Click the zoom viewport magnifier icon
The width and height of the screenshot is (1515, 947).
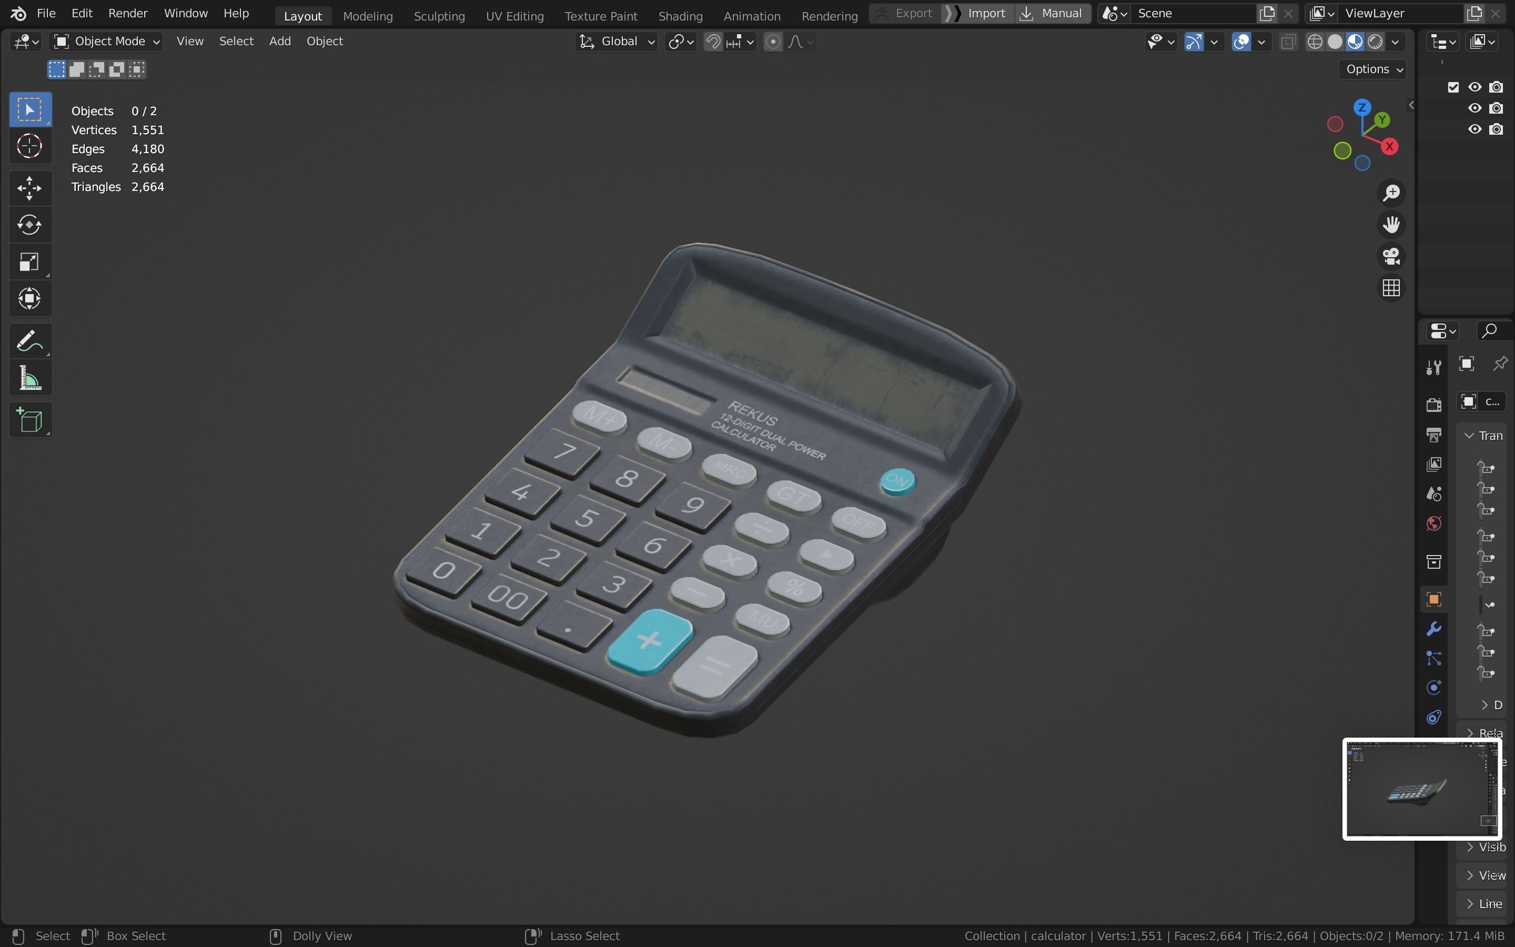[x=1391, y=193]
